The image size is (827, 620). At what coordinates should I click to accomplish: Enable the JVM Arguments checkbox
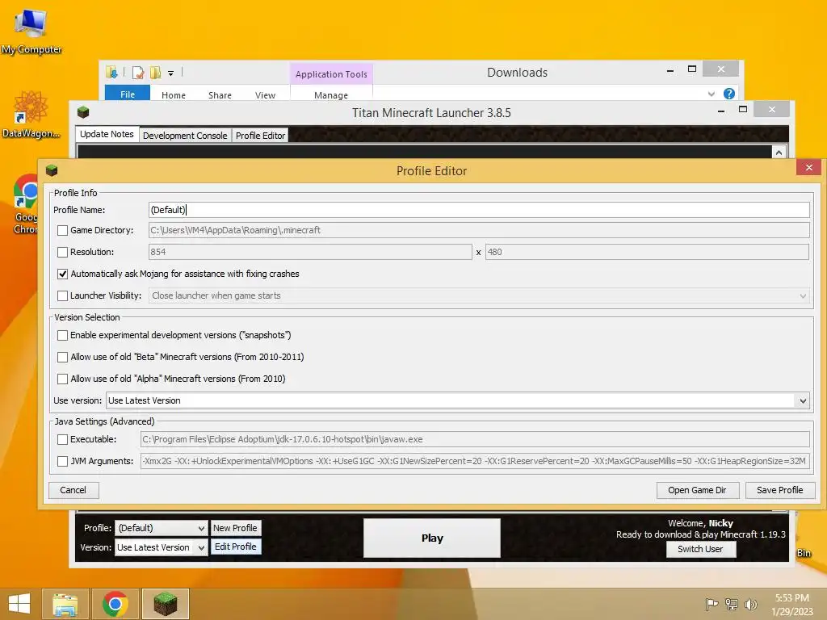(63, 461)
